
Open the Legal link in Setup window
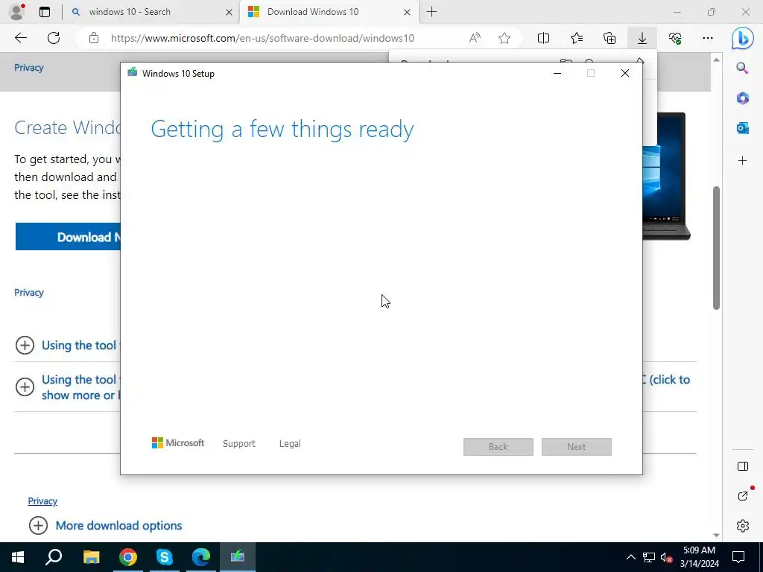(290, 444)
